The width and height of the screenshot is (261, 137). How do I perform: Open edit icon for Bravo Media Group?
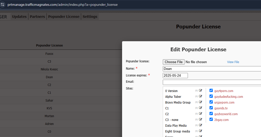click(200, 102)
